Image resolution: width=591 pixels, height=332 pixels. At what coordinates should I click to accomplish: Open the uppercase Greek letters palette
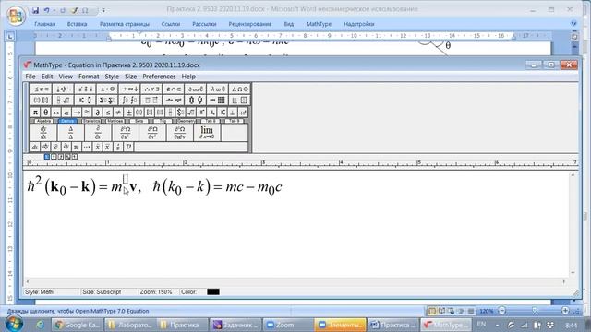click(x=240, y=89)
